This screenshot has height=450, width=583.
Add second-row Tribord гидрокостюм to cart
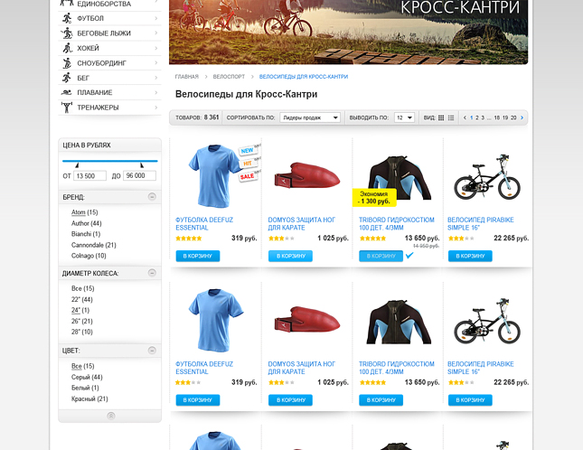(381, 400)
